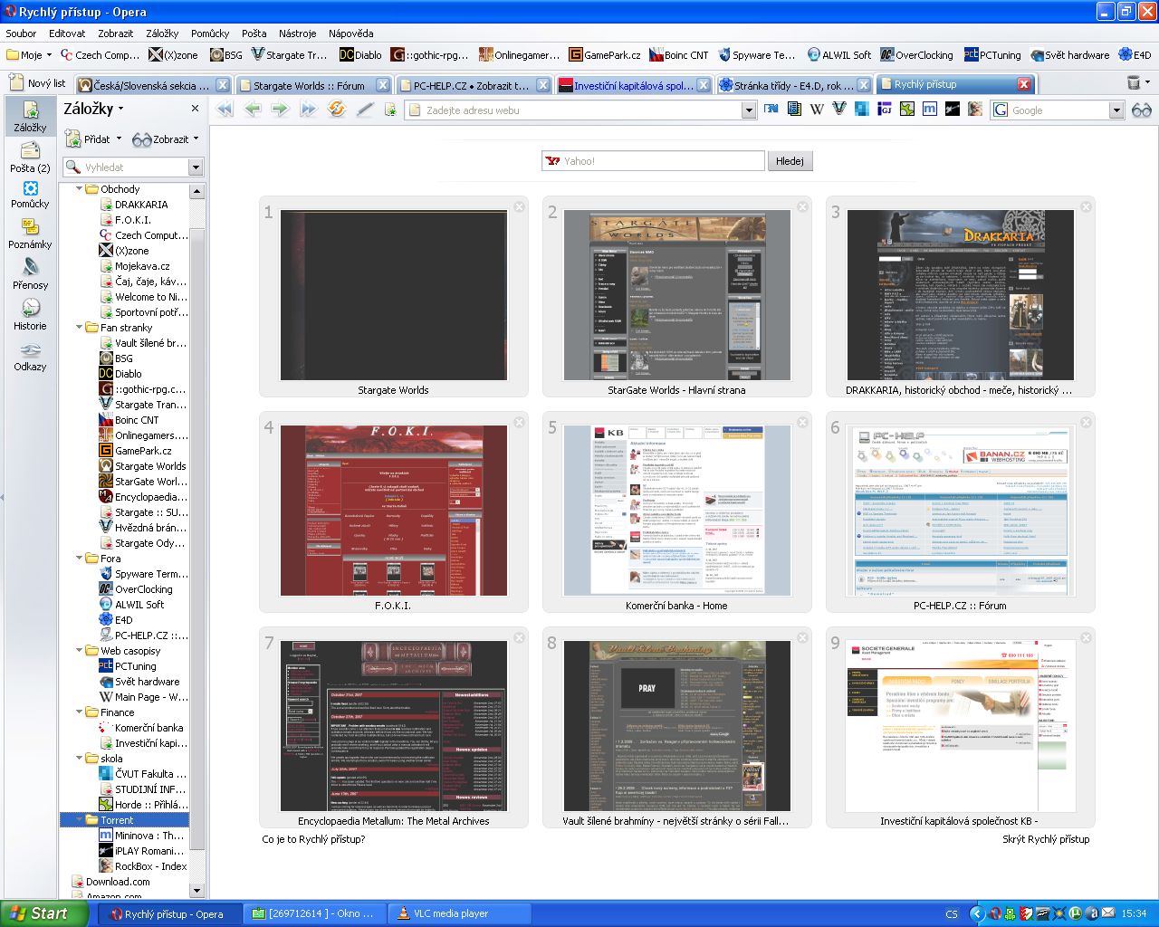Open the Nástroje menu

(297, 33)
